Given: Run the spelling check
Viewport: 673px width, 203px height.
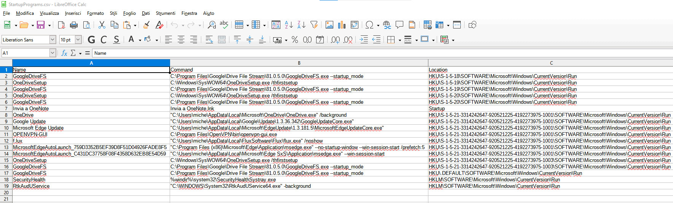Looking at the screenshot, I should click(x=224, y=25).
